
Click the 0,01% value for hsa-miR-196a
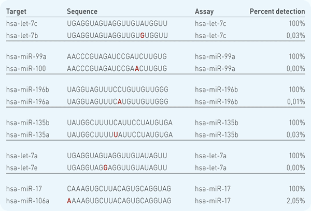pos(296,102)
